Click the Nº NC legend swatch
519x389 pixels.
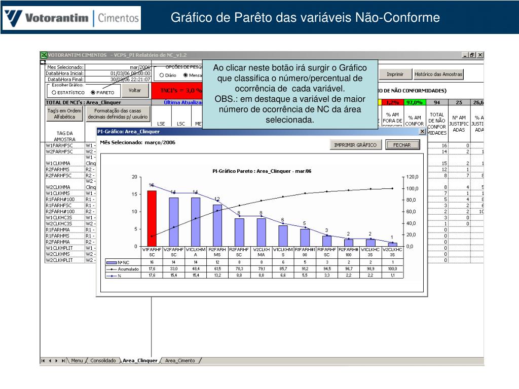pyautogui.click(x=112, y=263)
